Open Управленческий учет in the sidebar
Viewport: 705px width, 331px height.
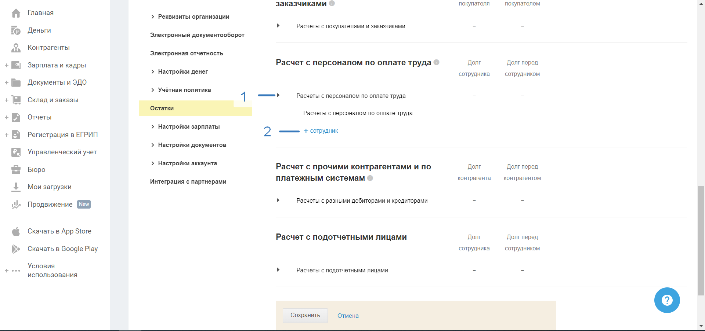point(62,152)
